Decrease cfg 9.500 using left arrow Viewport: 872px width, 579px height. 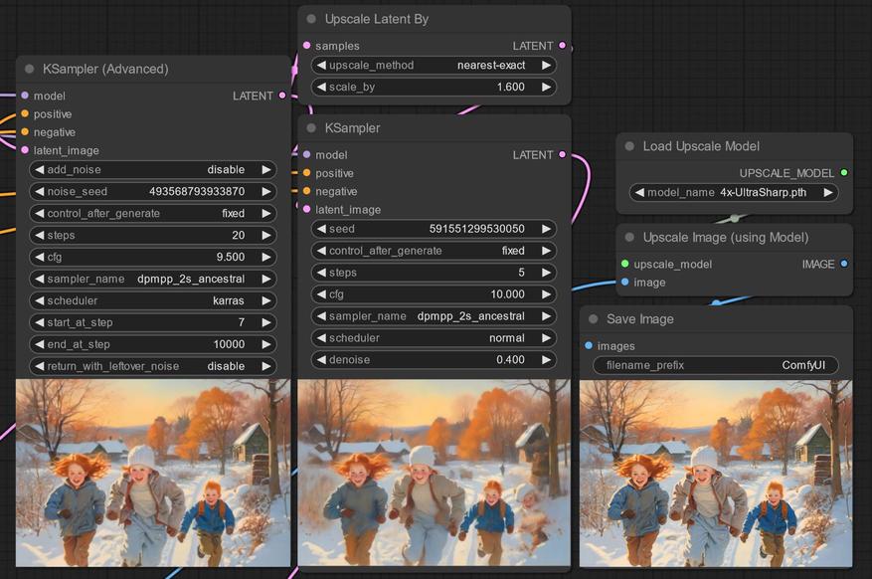click(40, 257)
